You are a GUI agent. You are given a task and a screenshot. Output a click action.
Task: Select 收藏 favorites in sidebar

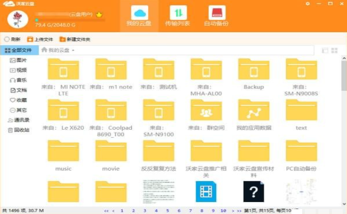pyautogui.click(x=18, y=100)
